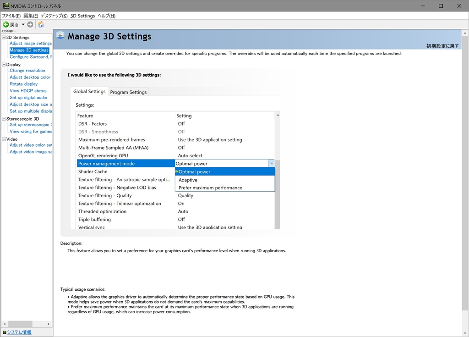The width and height of the screenshot is (469, 337).
Task: Click the Setting column header
Action: click(x=225, y=116)
